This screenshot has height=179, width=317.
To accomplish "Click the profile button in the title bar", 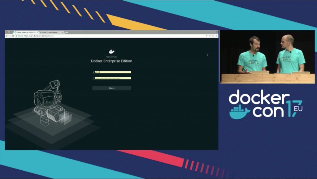I will (216, 32).
